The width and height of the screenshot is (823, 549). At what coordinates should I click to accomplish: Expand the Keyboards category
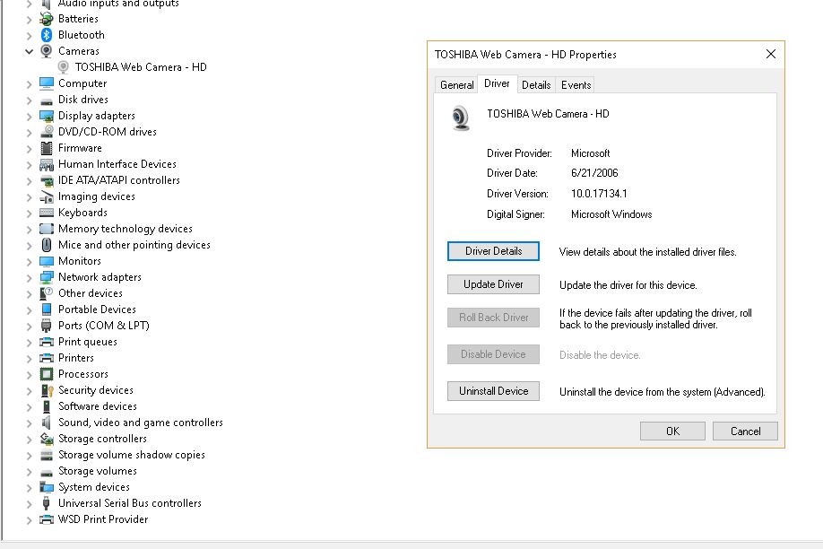(30, 213)
